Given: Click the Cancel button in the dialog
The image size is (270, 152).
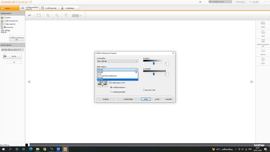Looking at the screenshot, I should [x=157, y=99].
